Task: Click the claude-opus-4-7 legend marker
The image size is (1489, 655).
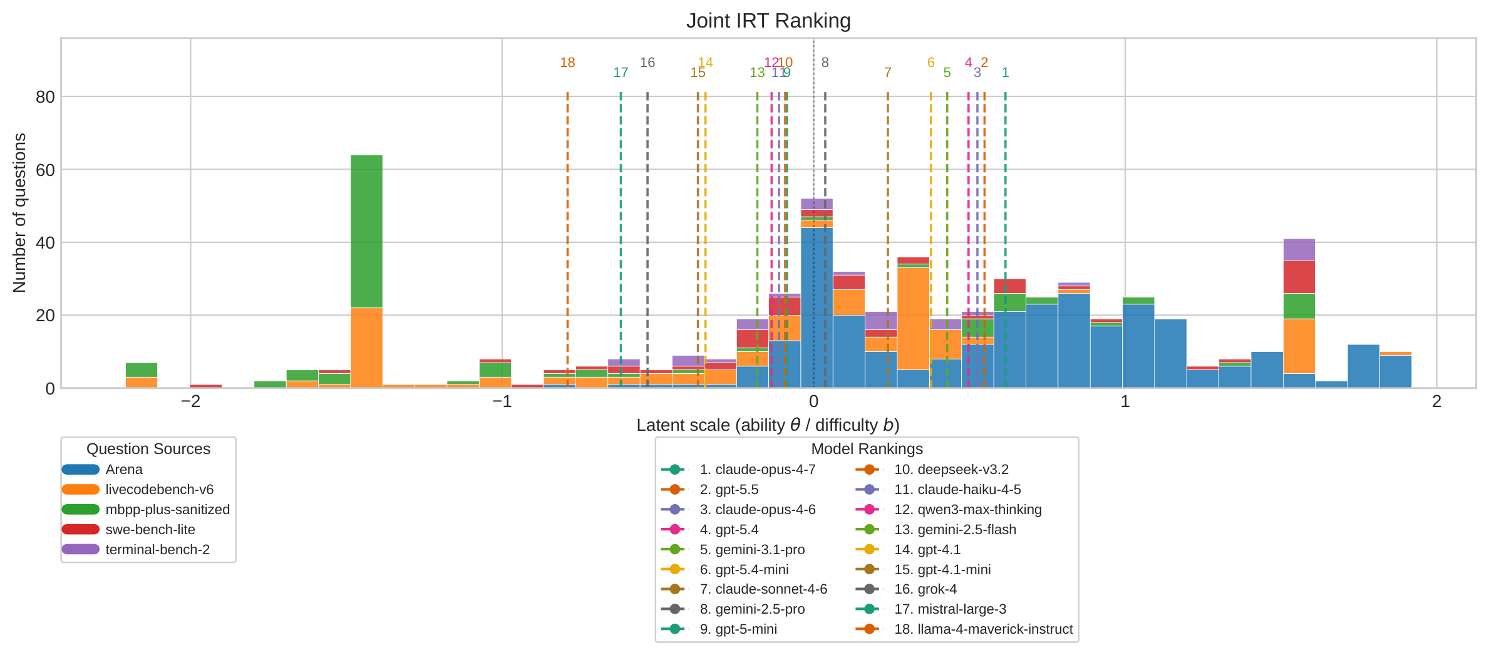Action: coord(675,470)
